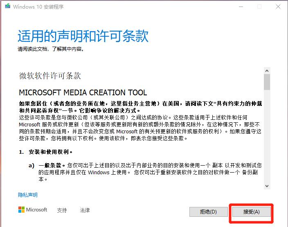288x227 pixels.
Task: Open the 支持 support link
Action: 62,210
